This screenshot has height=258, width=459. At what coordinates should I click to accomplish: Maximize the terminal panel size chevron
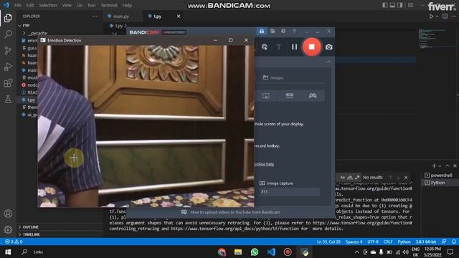(448, 166)
